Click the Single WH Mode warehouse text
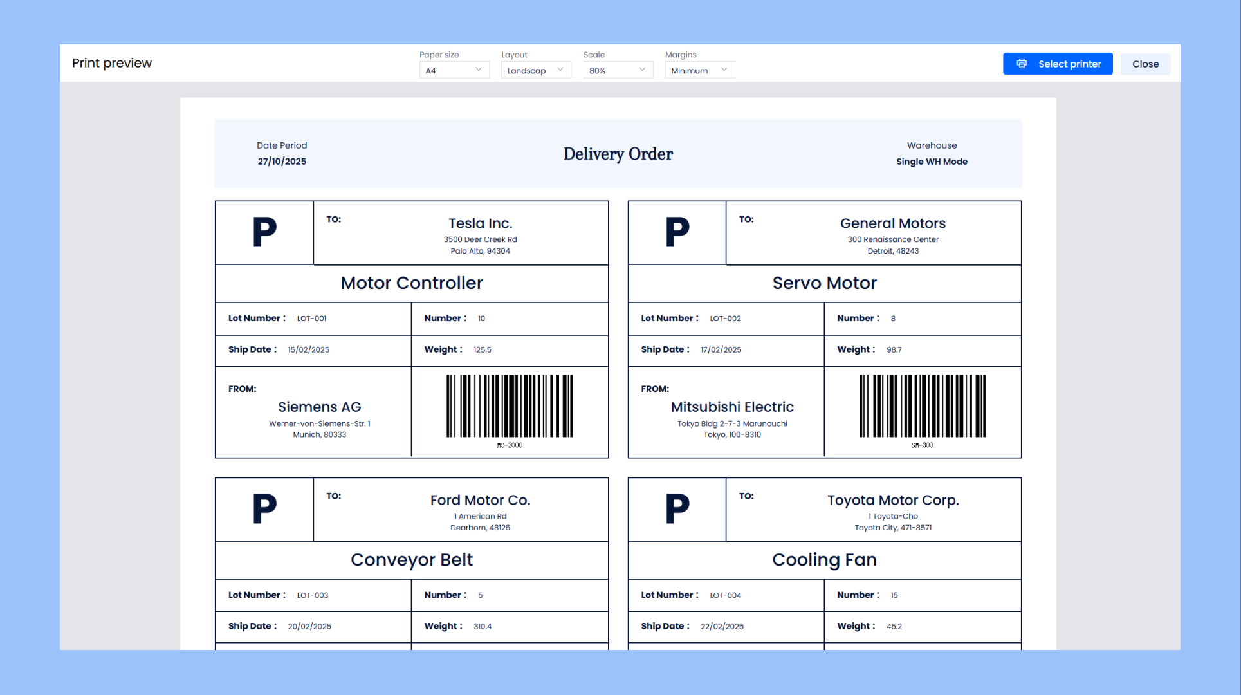 pos(931,162)
